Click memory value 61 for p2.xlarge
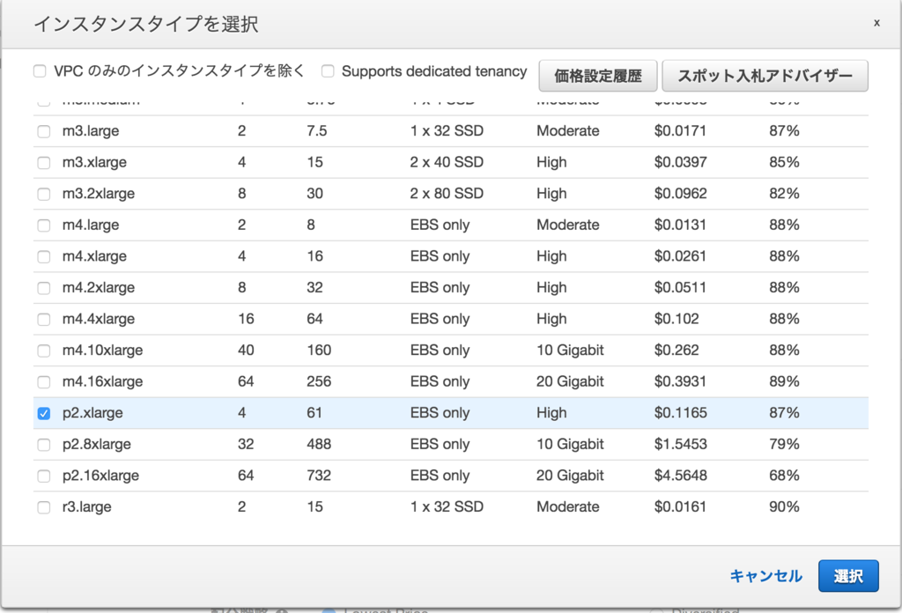 (314, 413)
